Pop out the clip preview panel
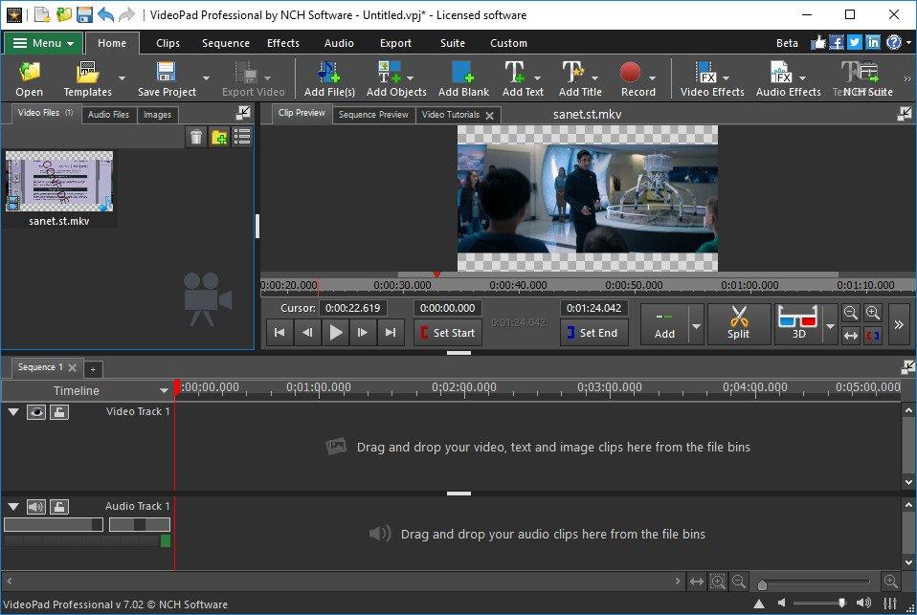Screen dimensions: 917x615 click(905, 114)
